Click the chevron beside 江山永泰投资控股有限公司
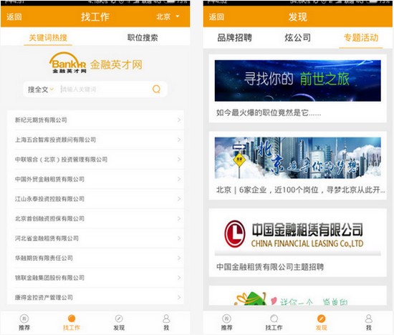The height and width of the screenshot is (335, 394). pos(179,199)
